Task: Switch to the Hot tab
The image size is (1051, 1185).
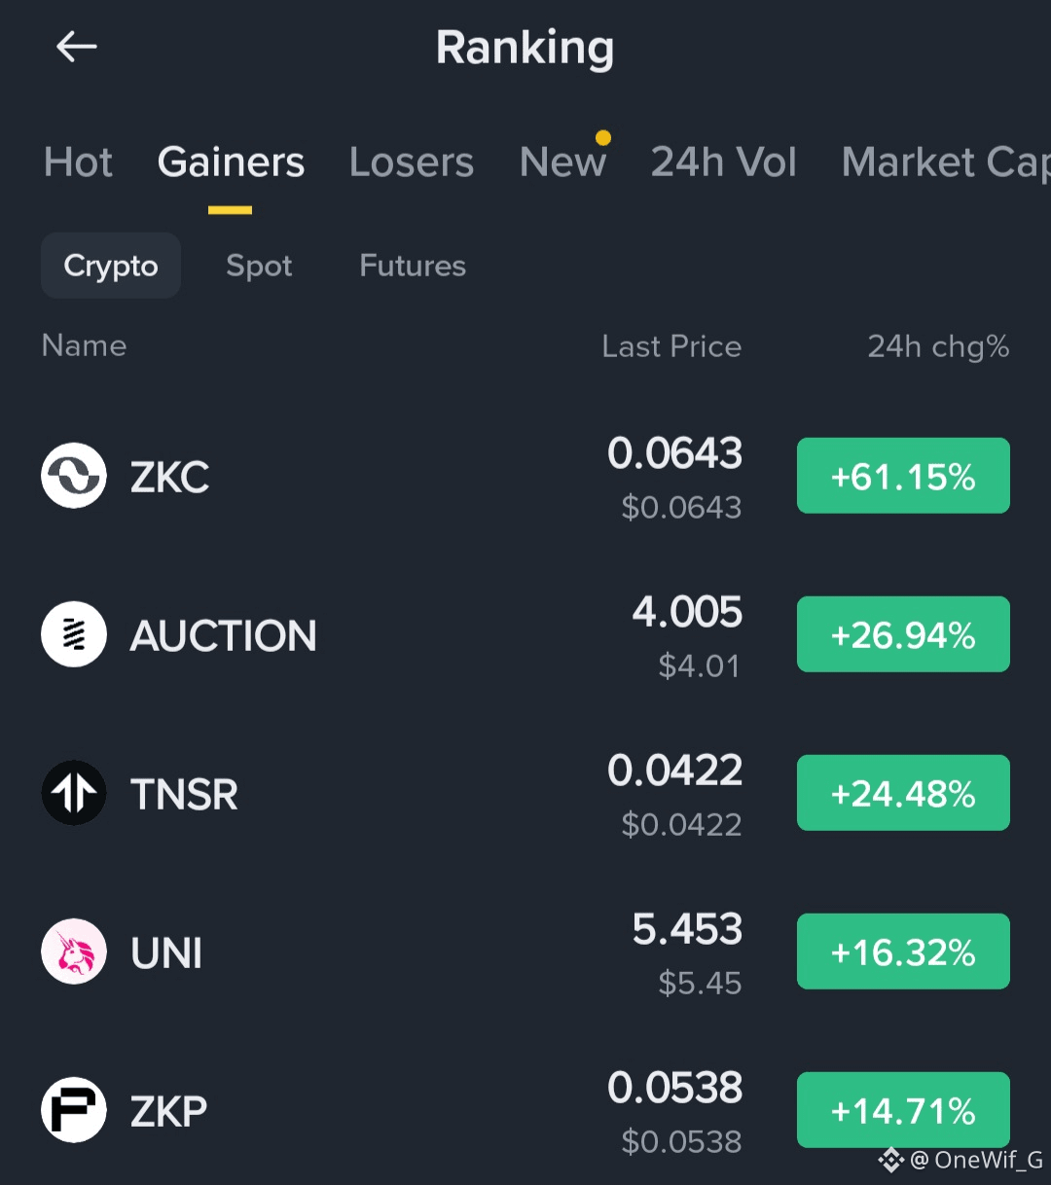Action: pyautogui.click(x=78, y=162)
